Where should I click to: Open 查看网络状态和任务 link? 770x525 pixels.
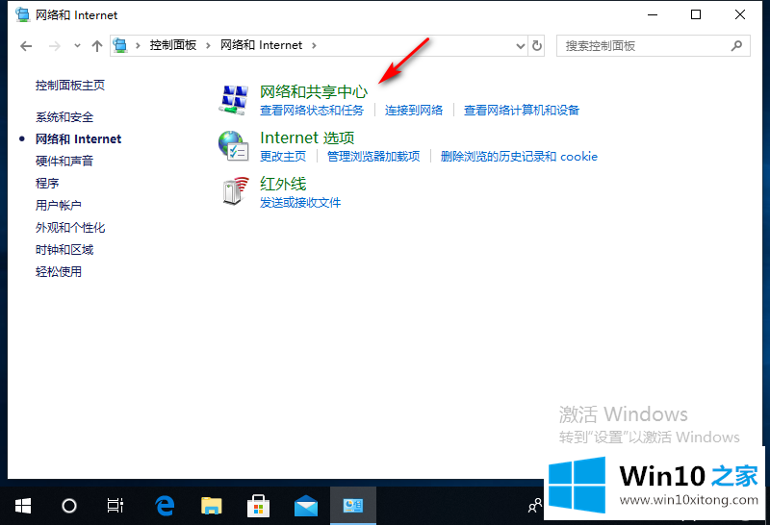(x=313, y=111)
